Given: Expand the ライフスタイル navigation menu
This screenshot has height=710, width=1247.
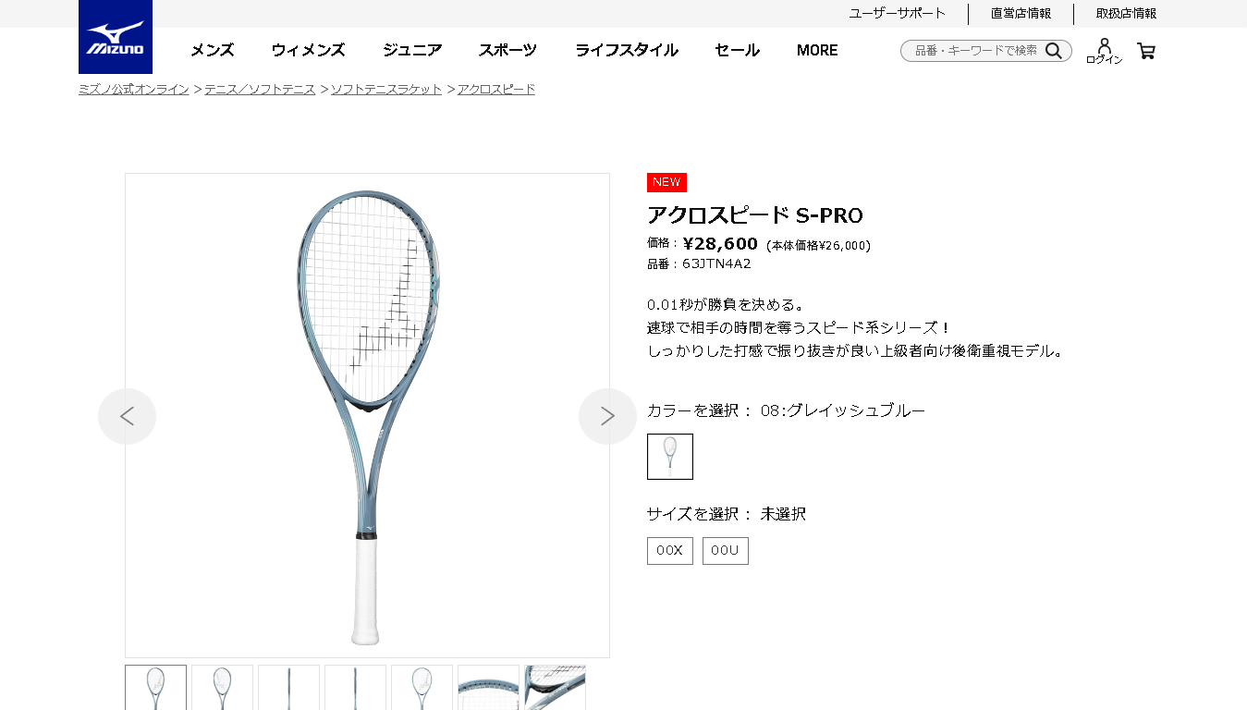Looking at the screenshot, I should tap(626, 50).
